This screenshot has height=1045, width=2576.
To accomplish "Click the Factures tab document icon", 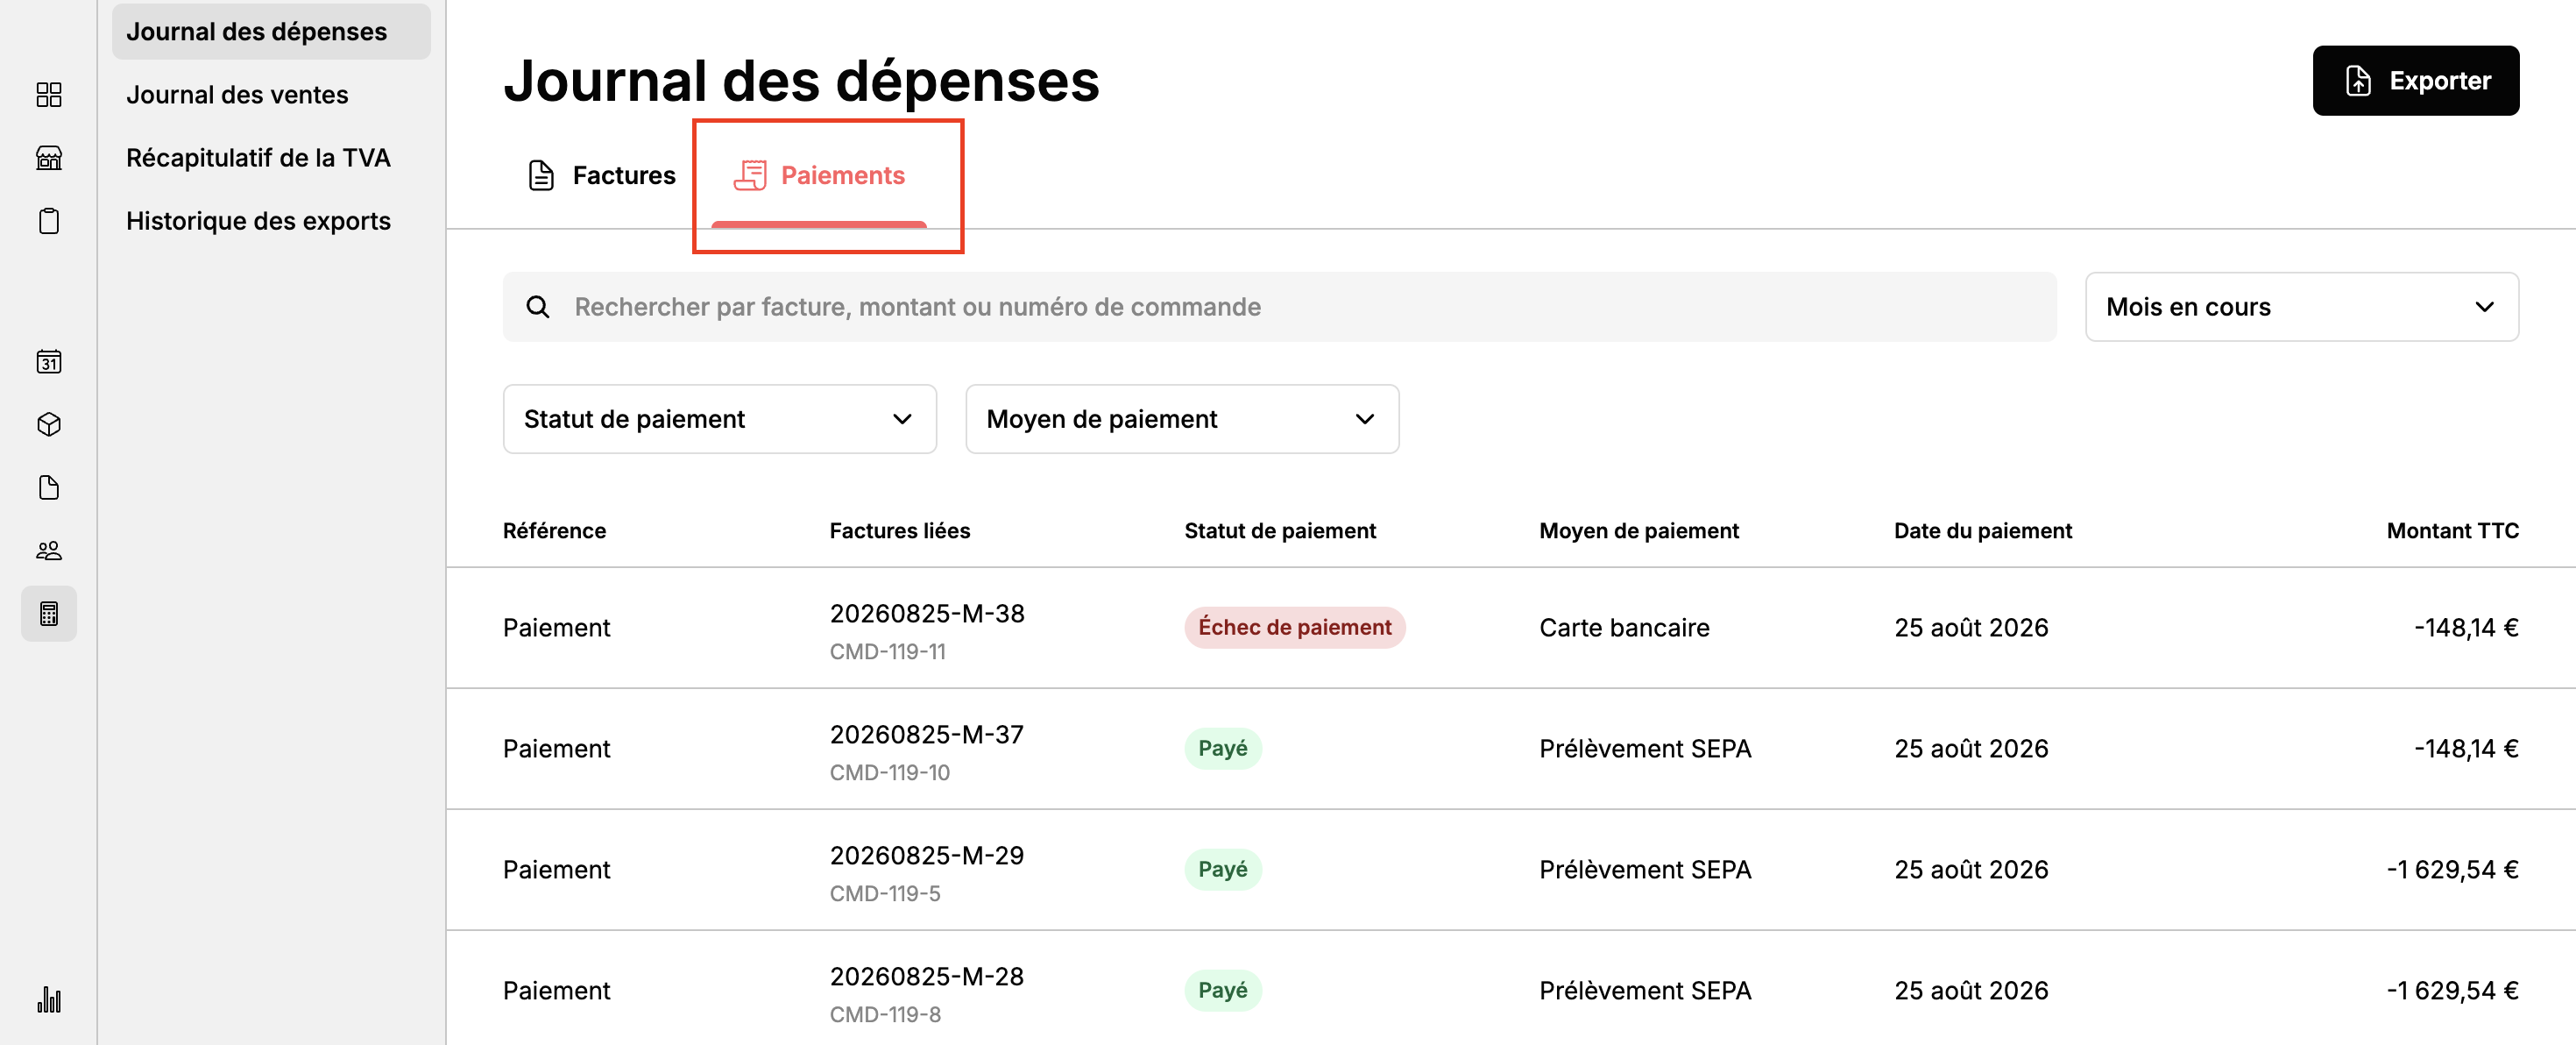I will (541, 175).
